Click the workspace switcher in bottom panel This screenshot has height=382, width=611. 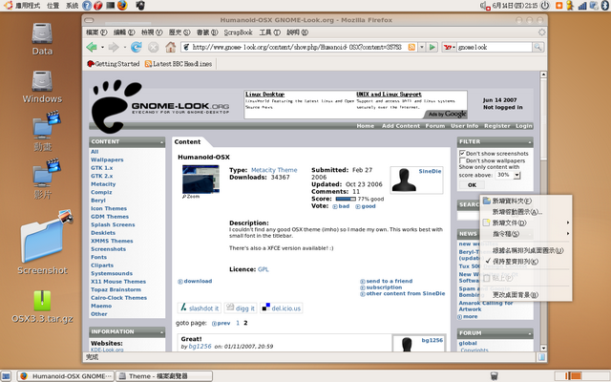pyautogui.click(x=584, y=375)
